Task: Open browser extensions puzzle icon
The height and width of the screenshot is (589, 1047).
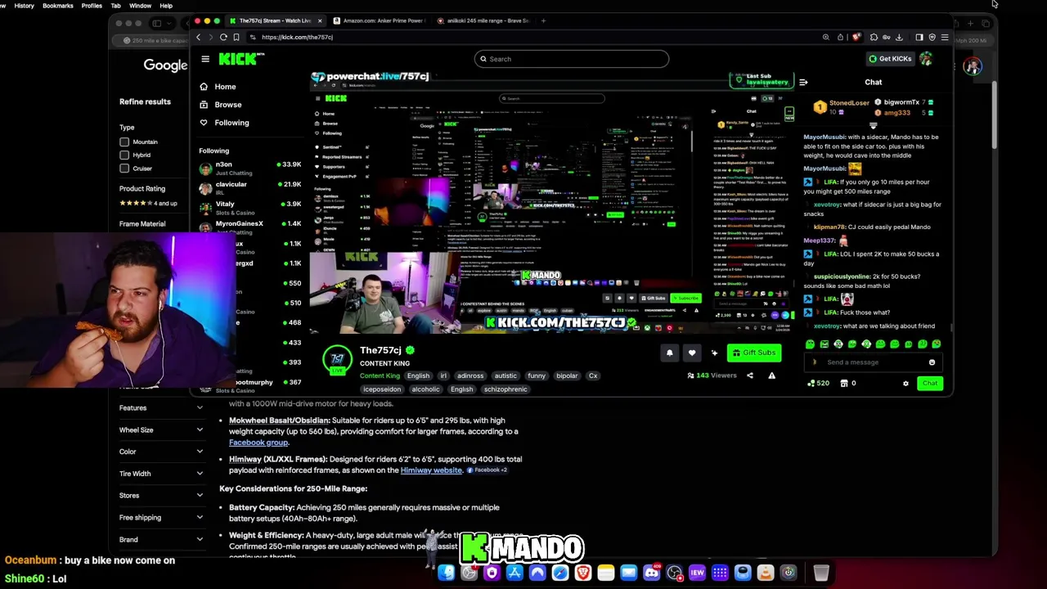Action: click(874, 37)
